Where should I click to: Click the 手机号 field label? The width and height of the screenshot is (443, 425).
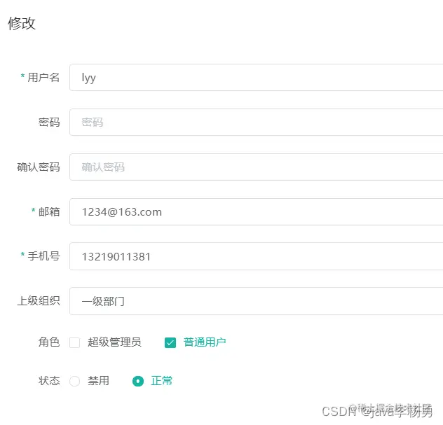(43, 256)
